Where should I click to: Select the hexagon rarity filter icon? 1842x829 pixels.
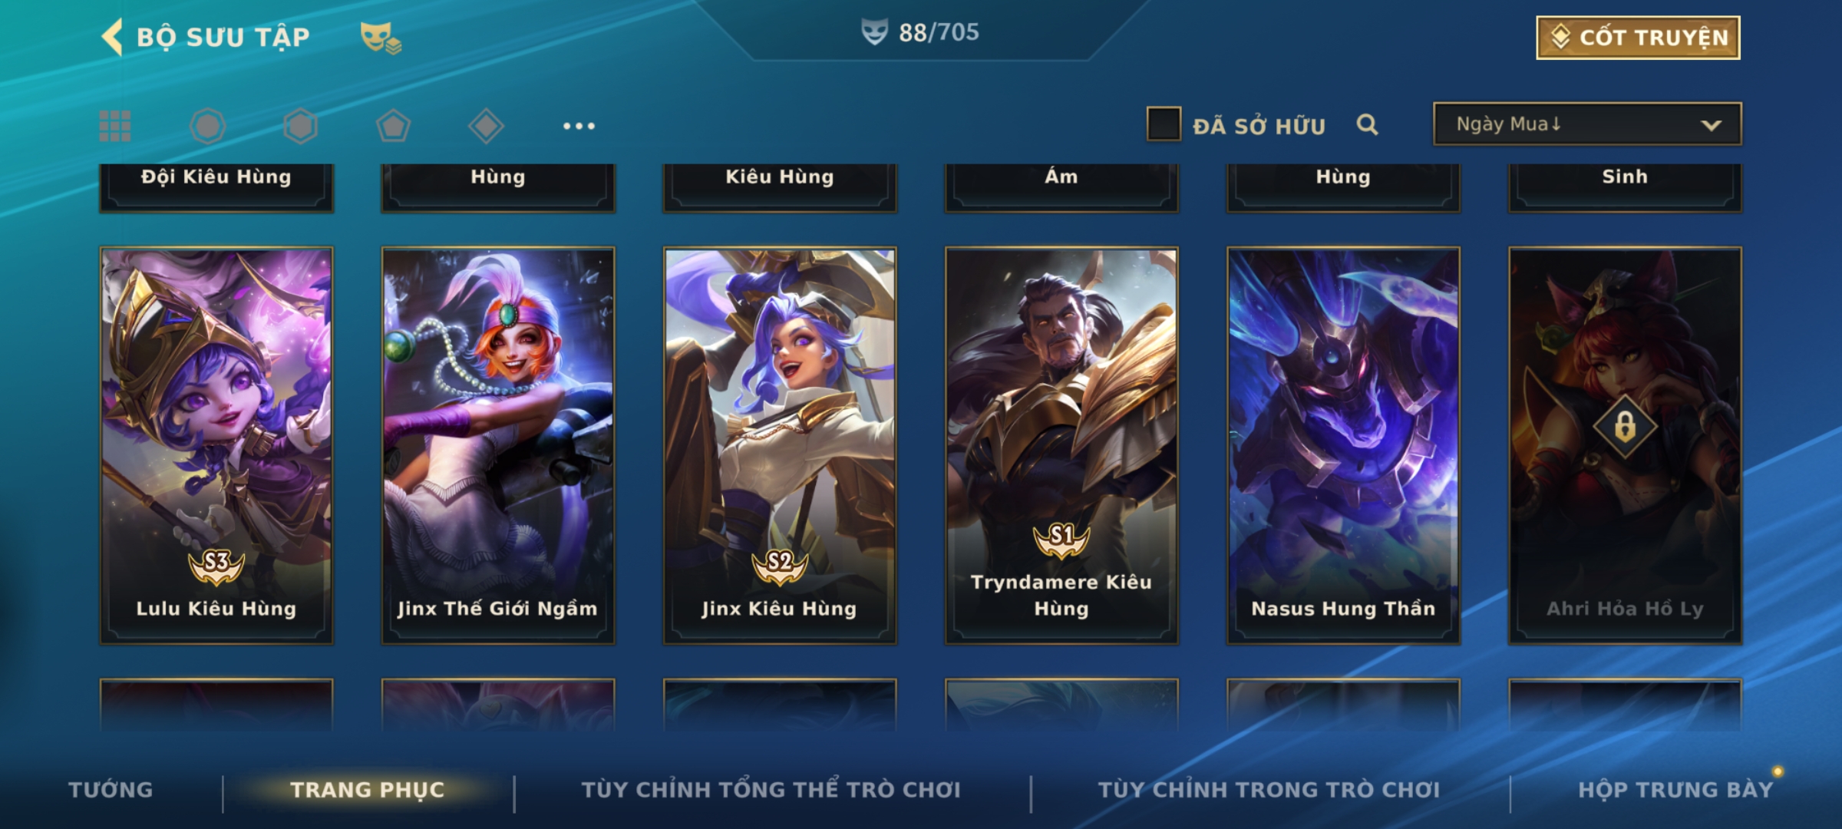(300, 126)
